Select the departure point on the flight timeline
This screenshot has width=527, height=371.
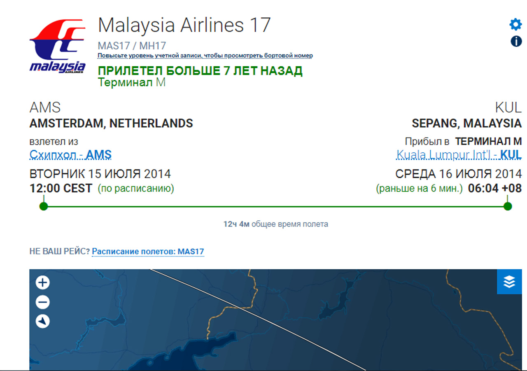pos(44,206)
